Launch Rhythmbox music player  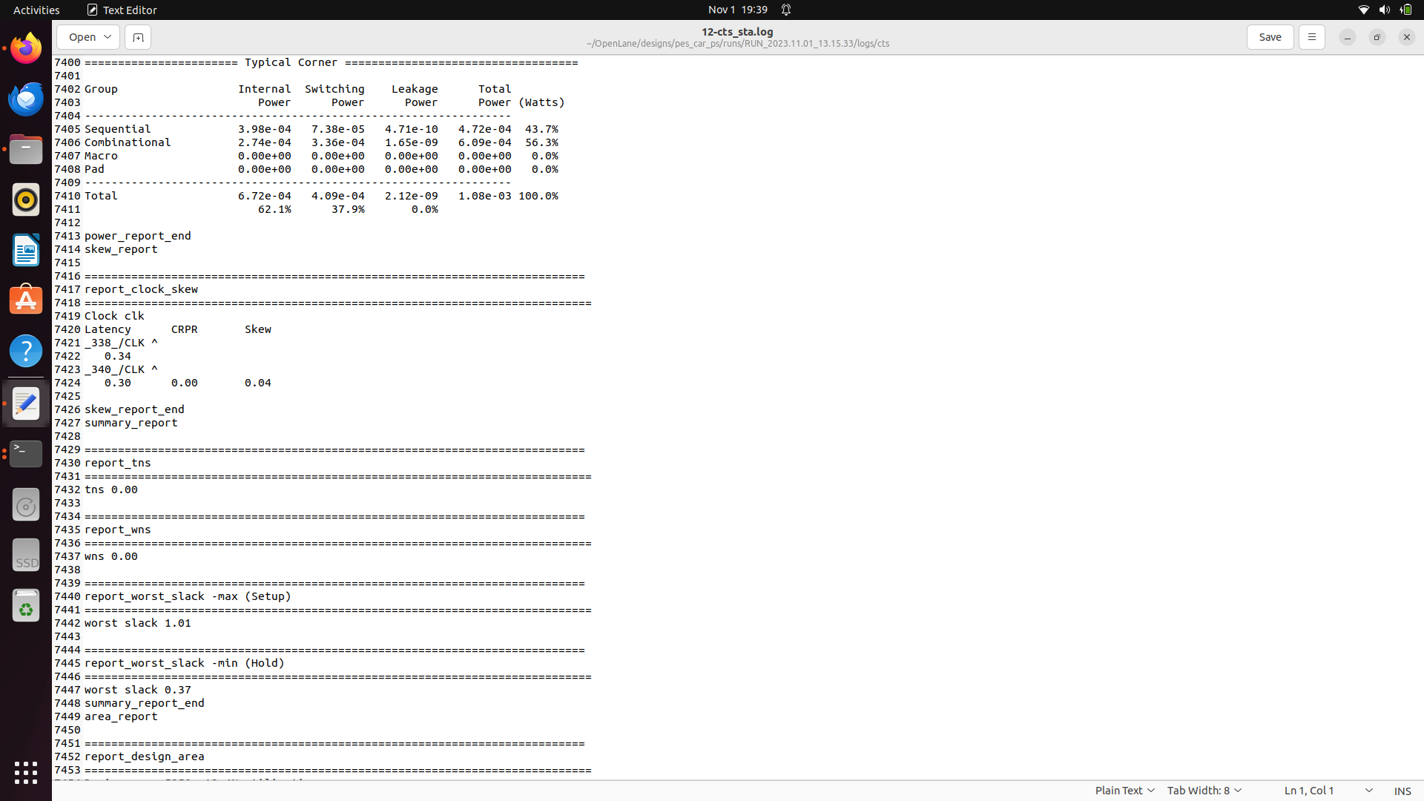(26, 200)
